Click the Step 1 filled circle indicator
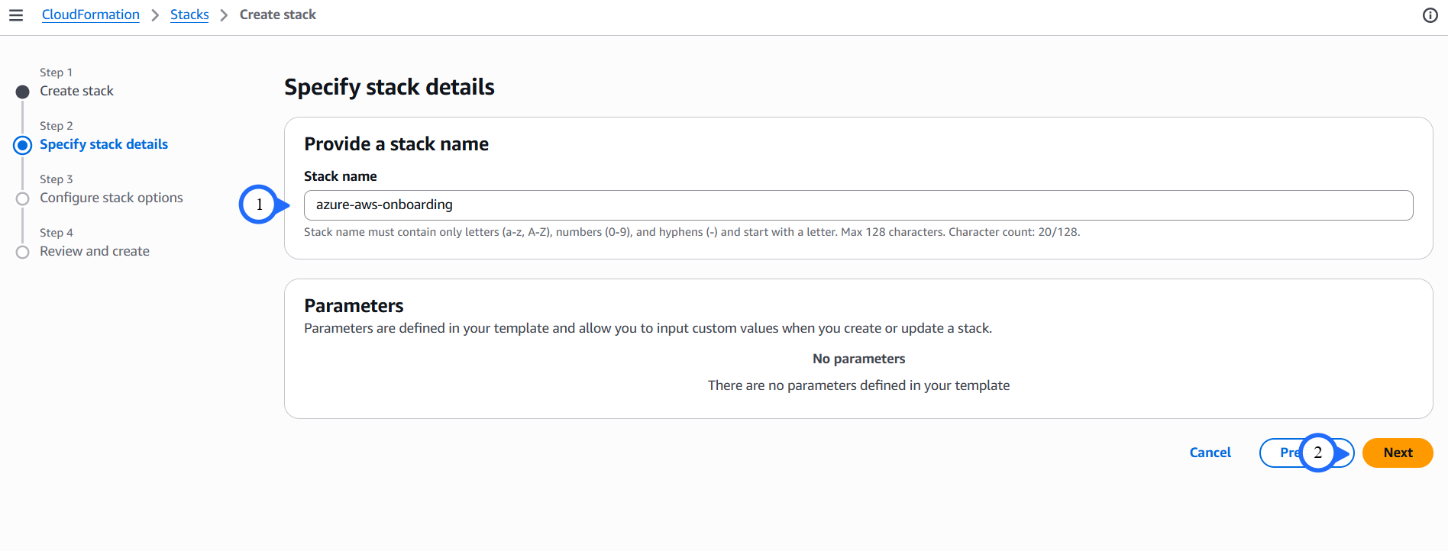Viewport: 1448px width, 551px height. coord(23,92)
